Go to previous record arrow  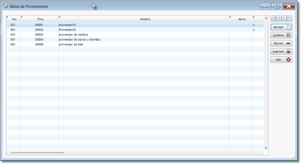click(279, 19)
